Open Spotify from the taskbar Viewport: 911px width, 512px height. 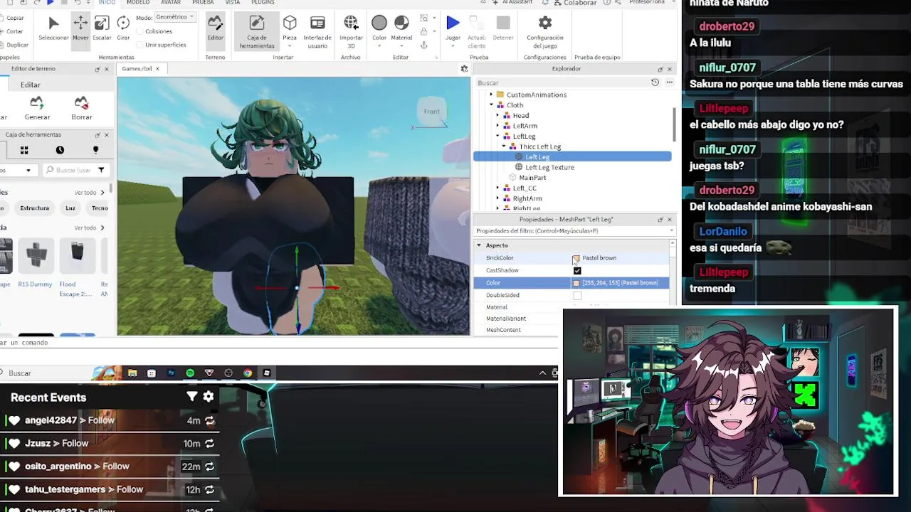(x=190, y=373)
